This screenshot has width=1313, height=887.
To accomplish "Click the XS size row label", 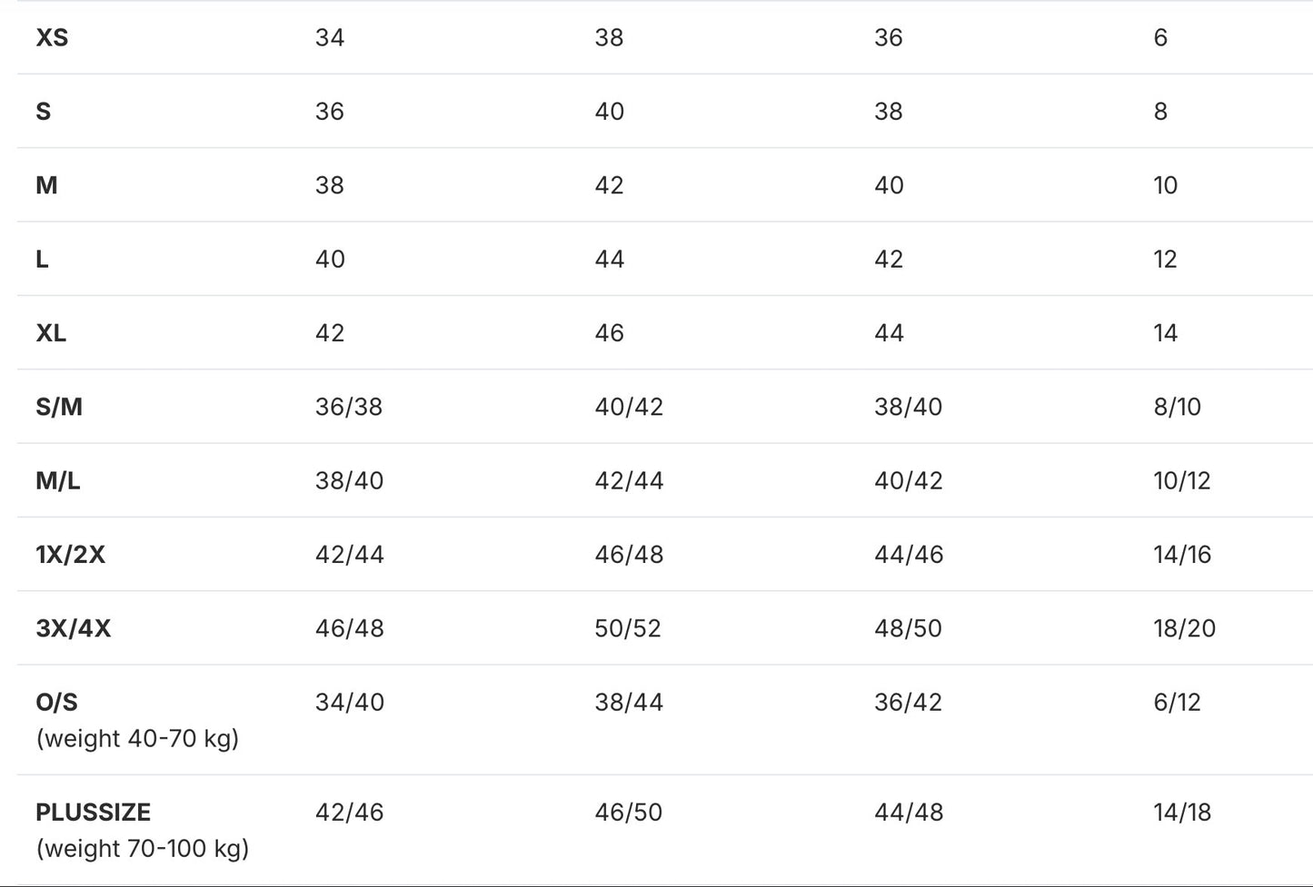I will [52, 37].
